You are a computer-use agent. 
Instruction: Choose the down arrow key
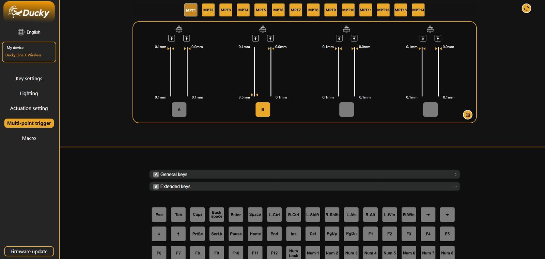(x=159, y=234)
